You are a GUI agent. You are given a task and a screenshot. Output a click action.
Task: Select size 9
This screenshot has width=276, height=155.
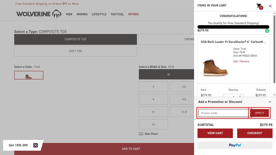(x=153, y=99)
